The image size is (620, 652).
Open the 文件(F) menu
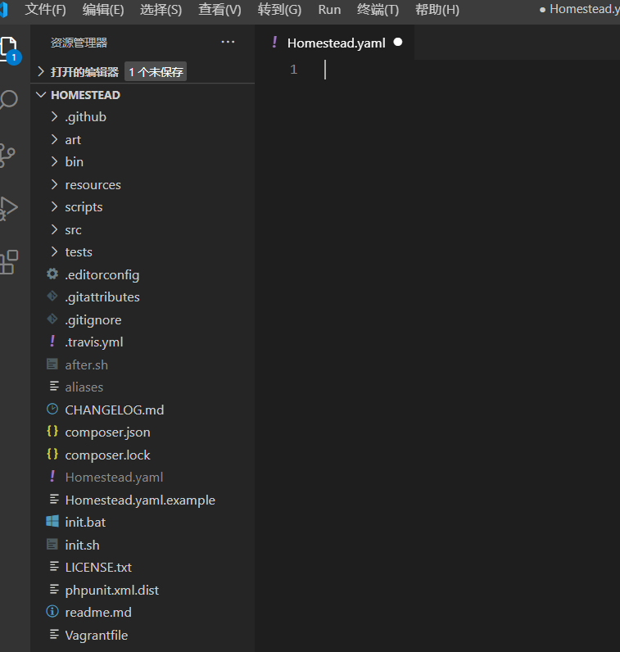pos(45,9)
